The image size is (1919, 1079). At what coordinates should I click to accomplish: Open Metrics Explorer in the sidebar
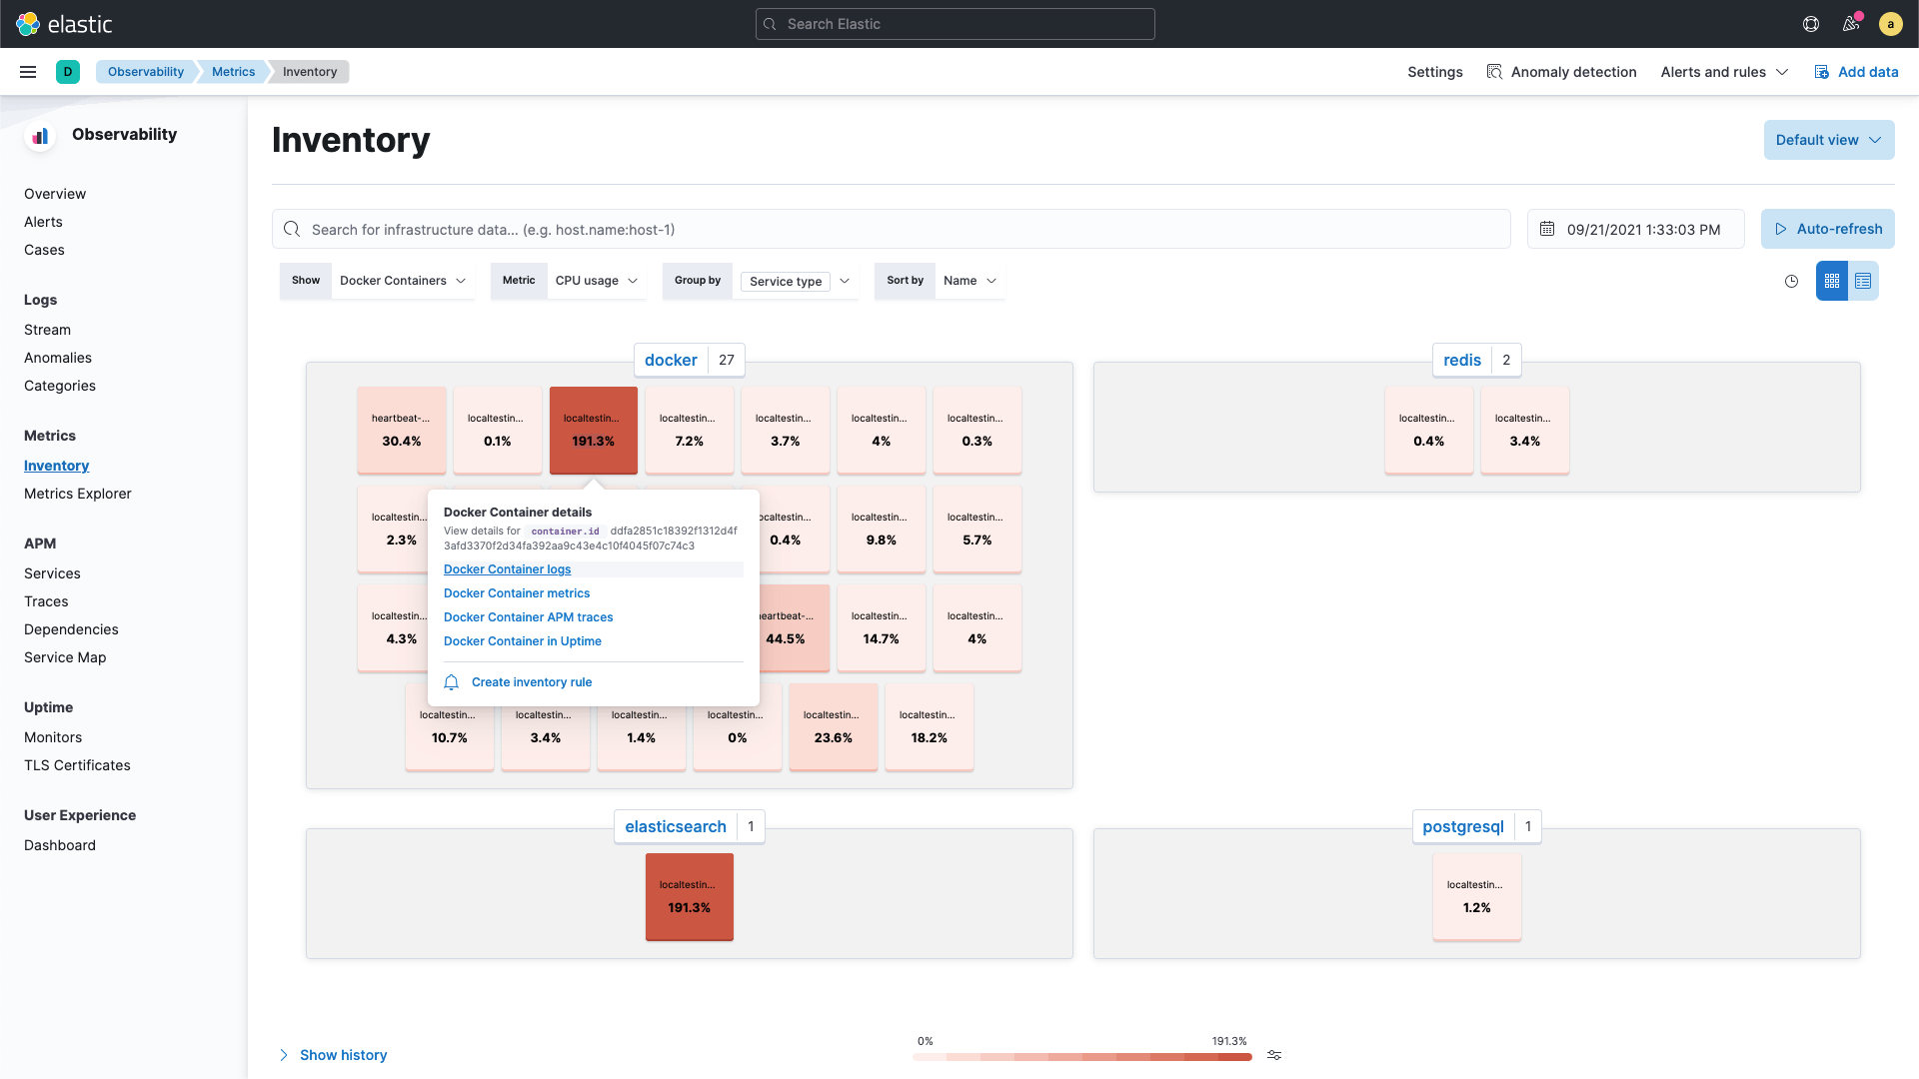pyautogui.click(x=78, y=494)
